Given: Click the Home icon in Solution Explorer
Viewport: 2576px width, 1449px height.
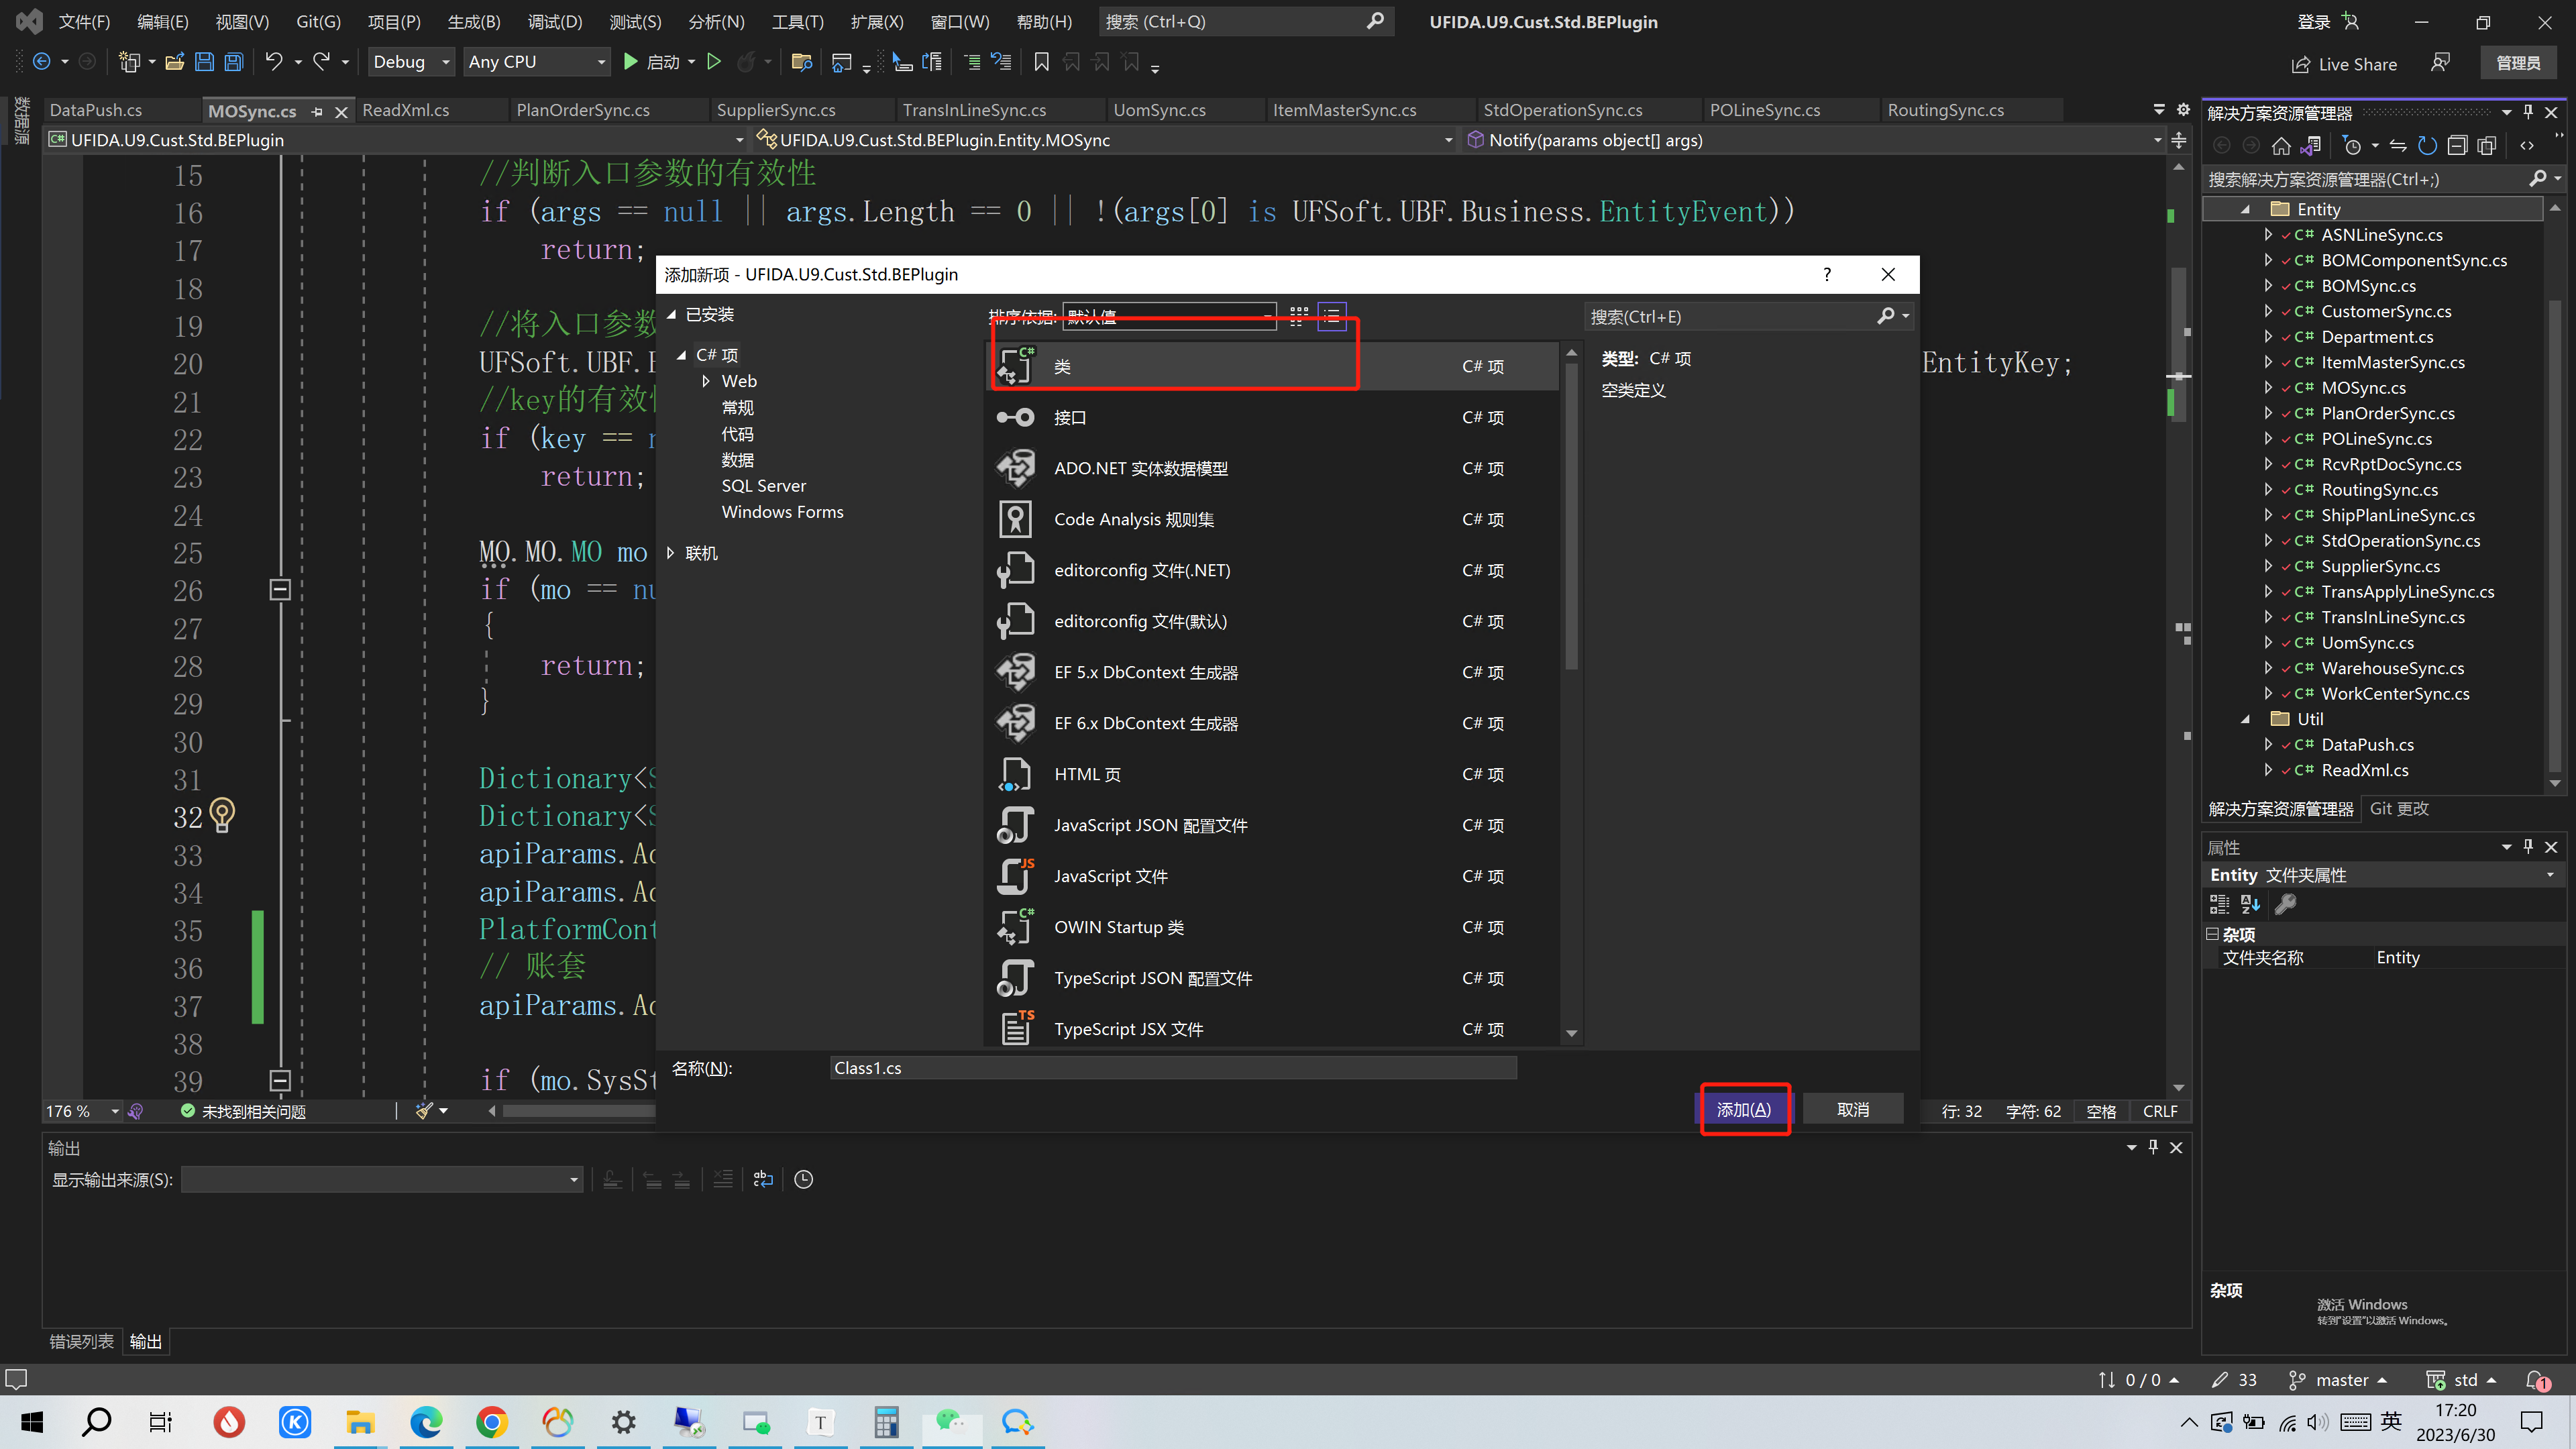Looking at the screenshot, I should click(x=2281, y=146).
